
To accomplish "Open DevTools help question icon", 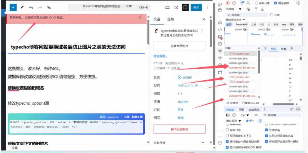I will [220, 142].
